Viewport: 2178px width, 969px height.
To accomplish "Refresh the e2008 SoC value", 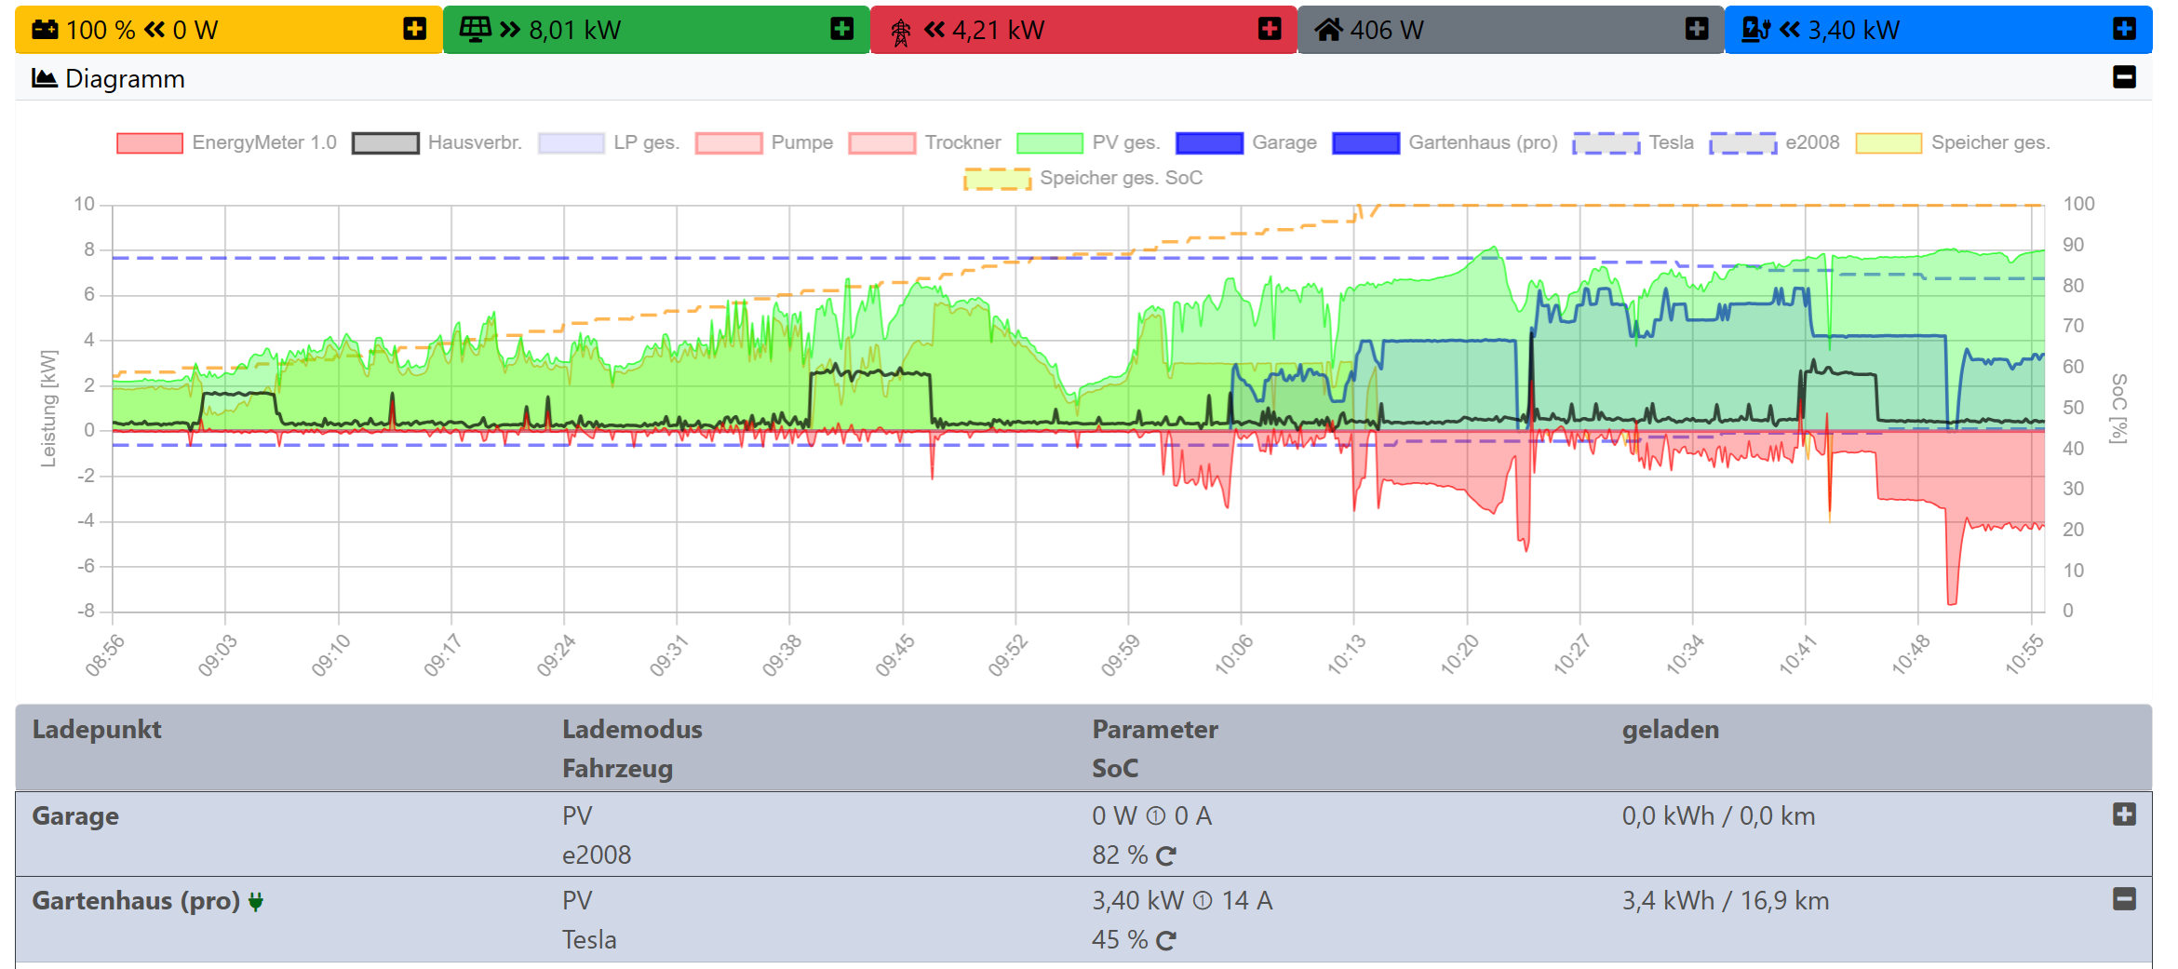I will coord(1166,855).
